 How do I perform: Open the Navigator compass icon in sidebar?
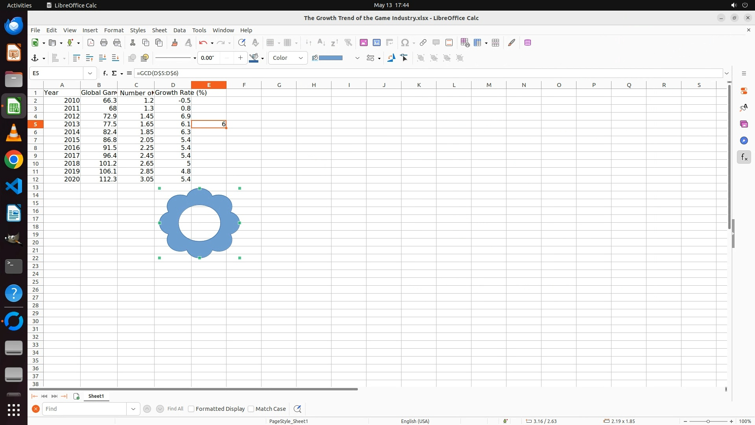(744, 141)
